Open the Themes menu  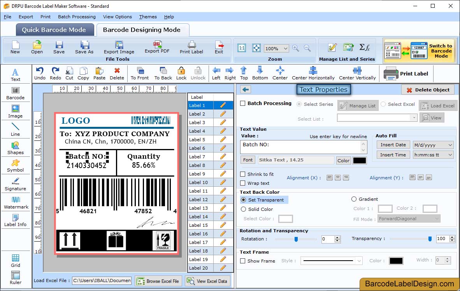coord(148,17)
